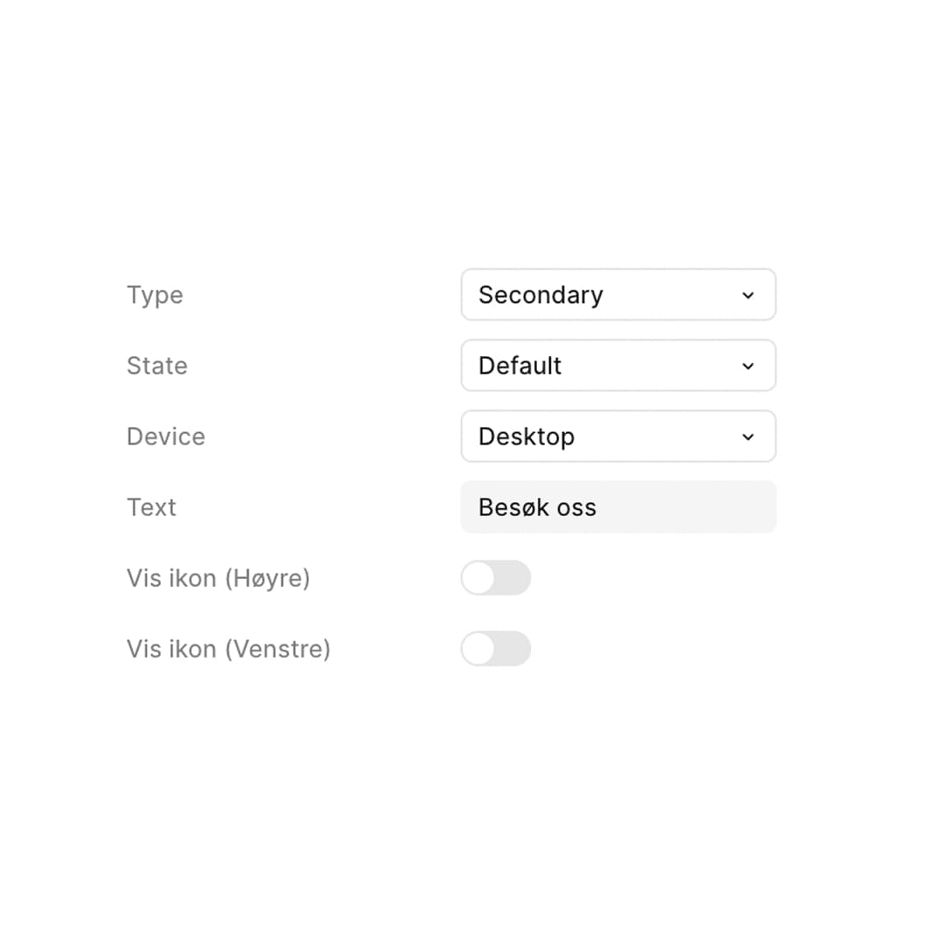
Task: Click the "Besøk oss" text in the field
Action: 537,507
